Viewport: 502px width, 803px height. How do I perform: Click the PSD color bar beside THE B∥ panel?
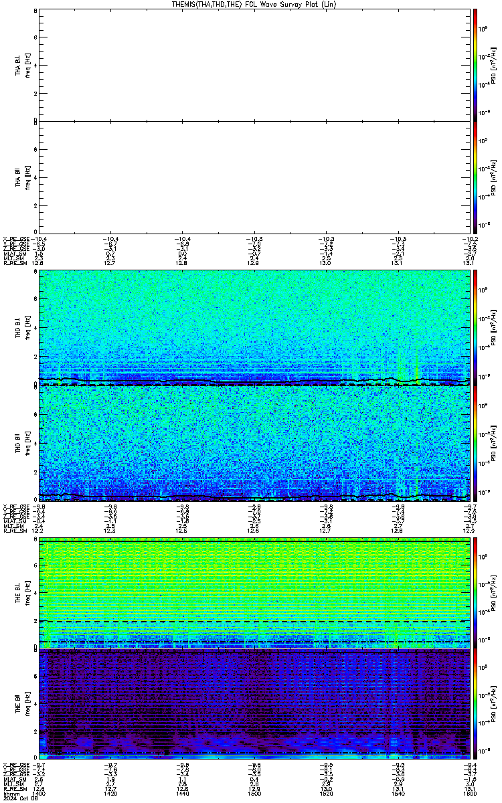click(x=475, y=703)
